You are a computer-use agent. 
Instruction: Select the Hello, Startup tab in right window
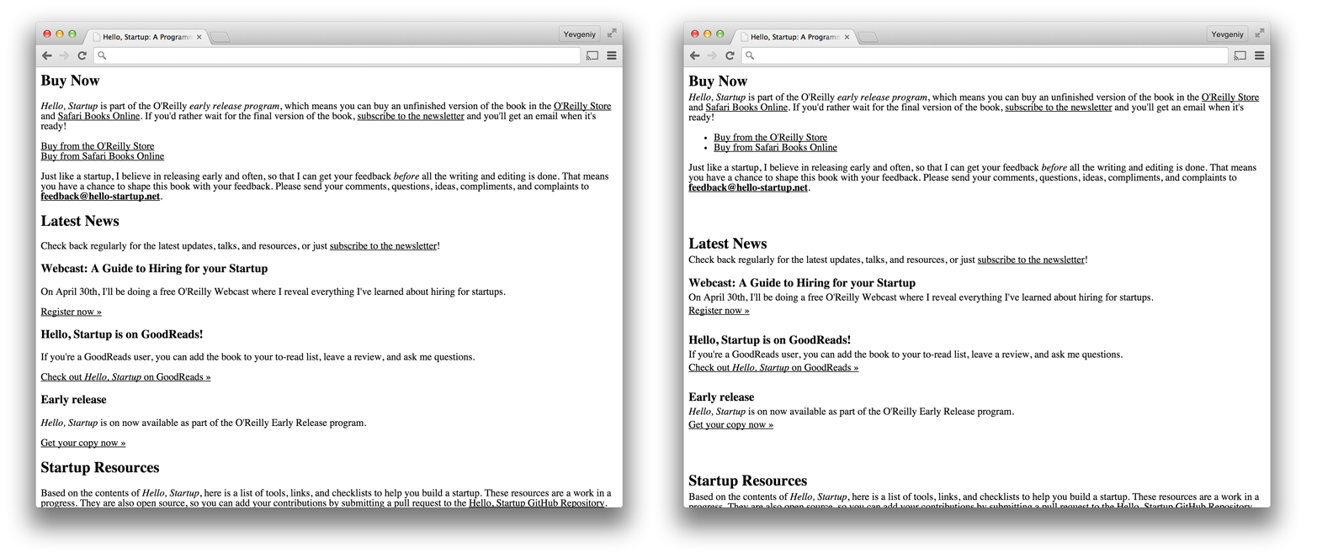(x=794, y=37)
